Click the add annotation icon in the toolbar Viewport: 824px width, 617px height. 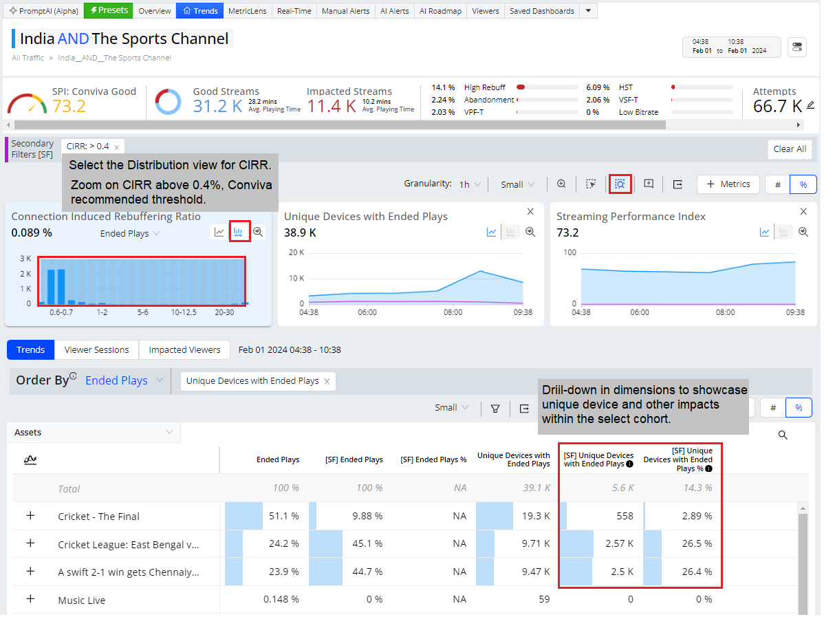point(648,184)
